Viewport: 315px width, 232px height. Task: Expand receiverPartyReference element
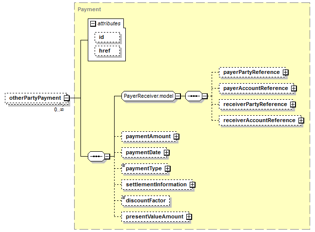(293, 105)
